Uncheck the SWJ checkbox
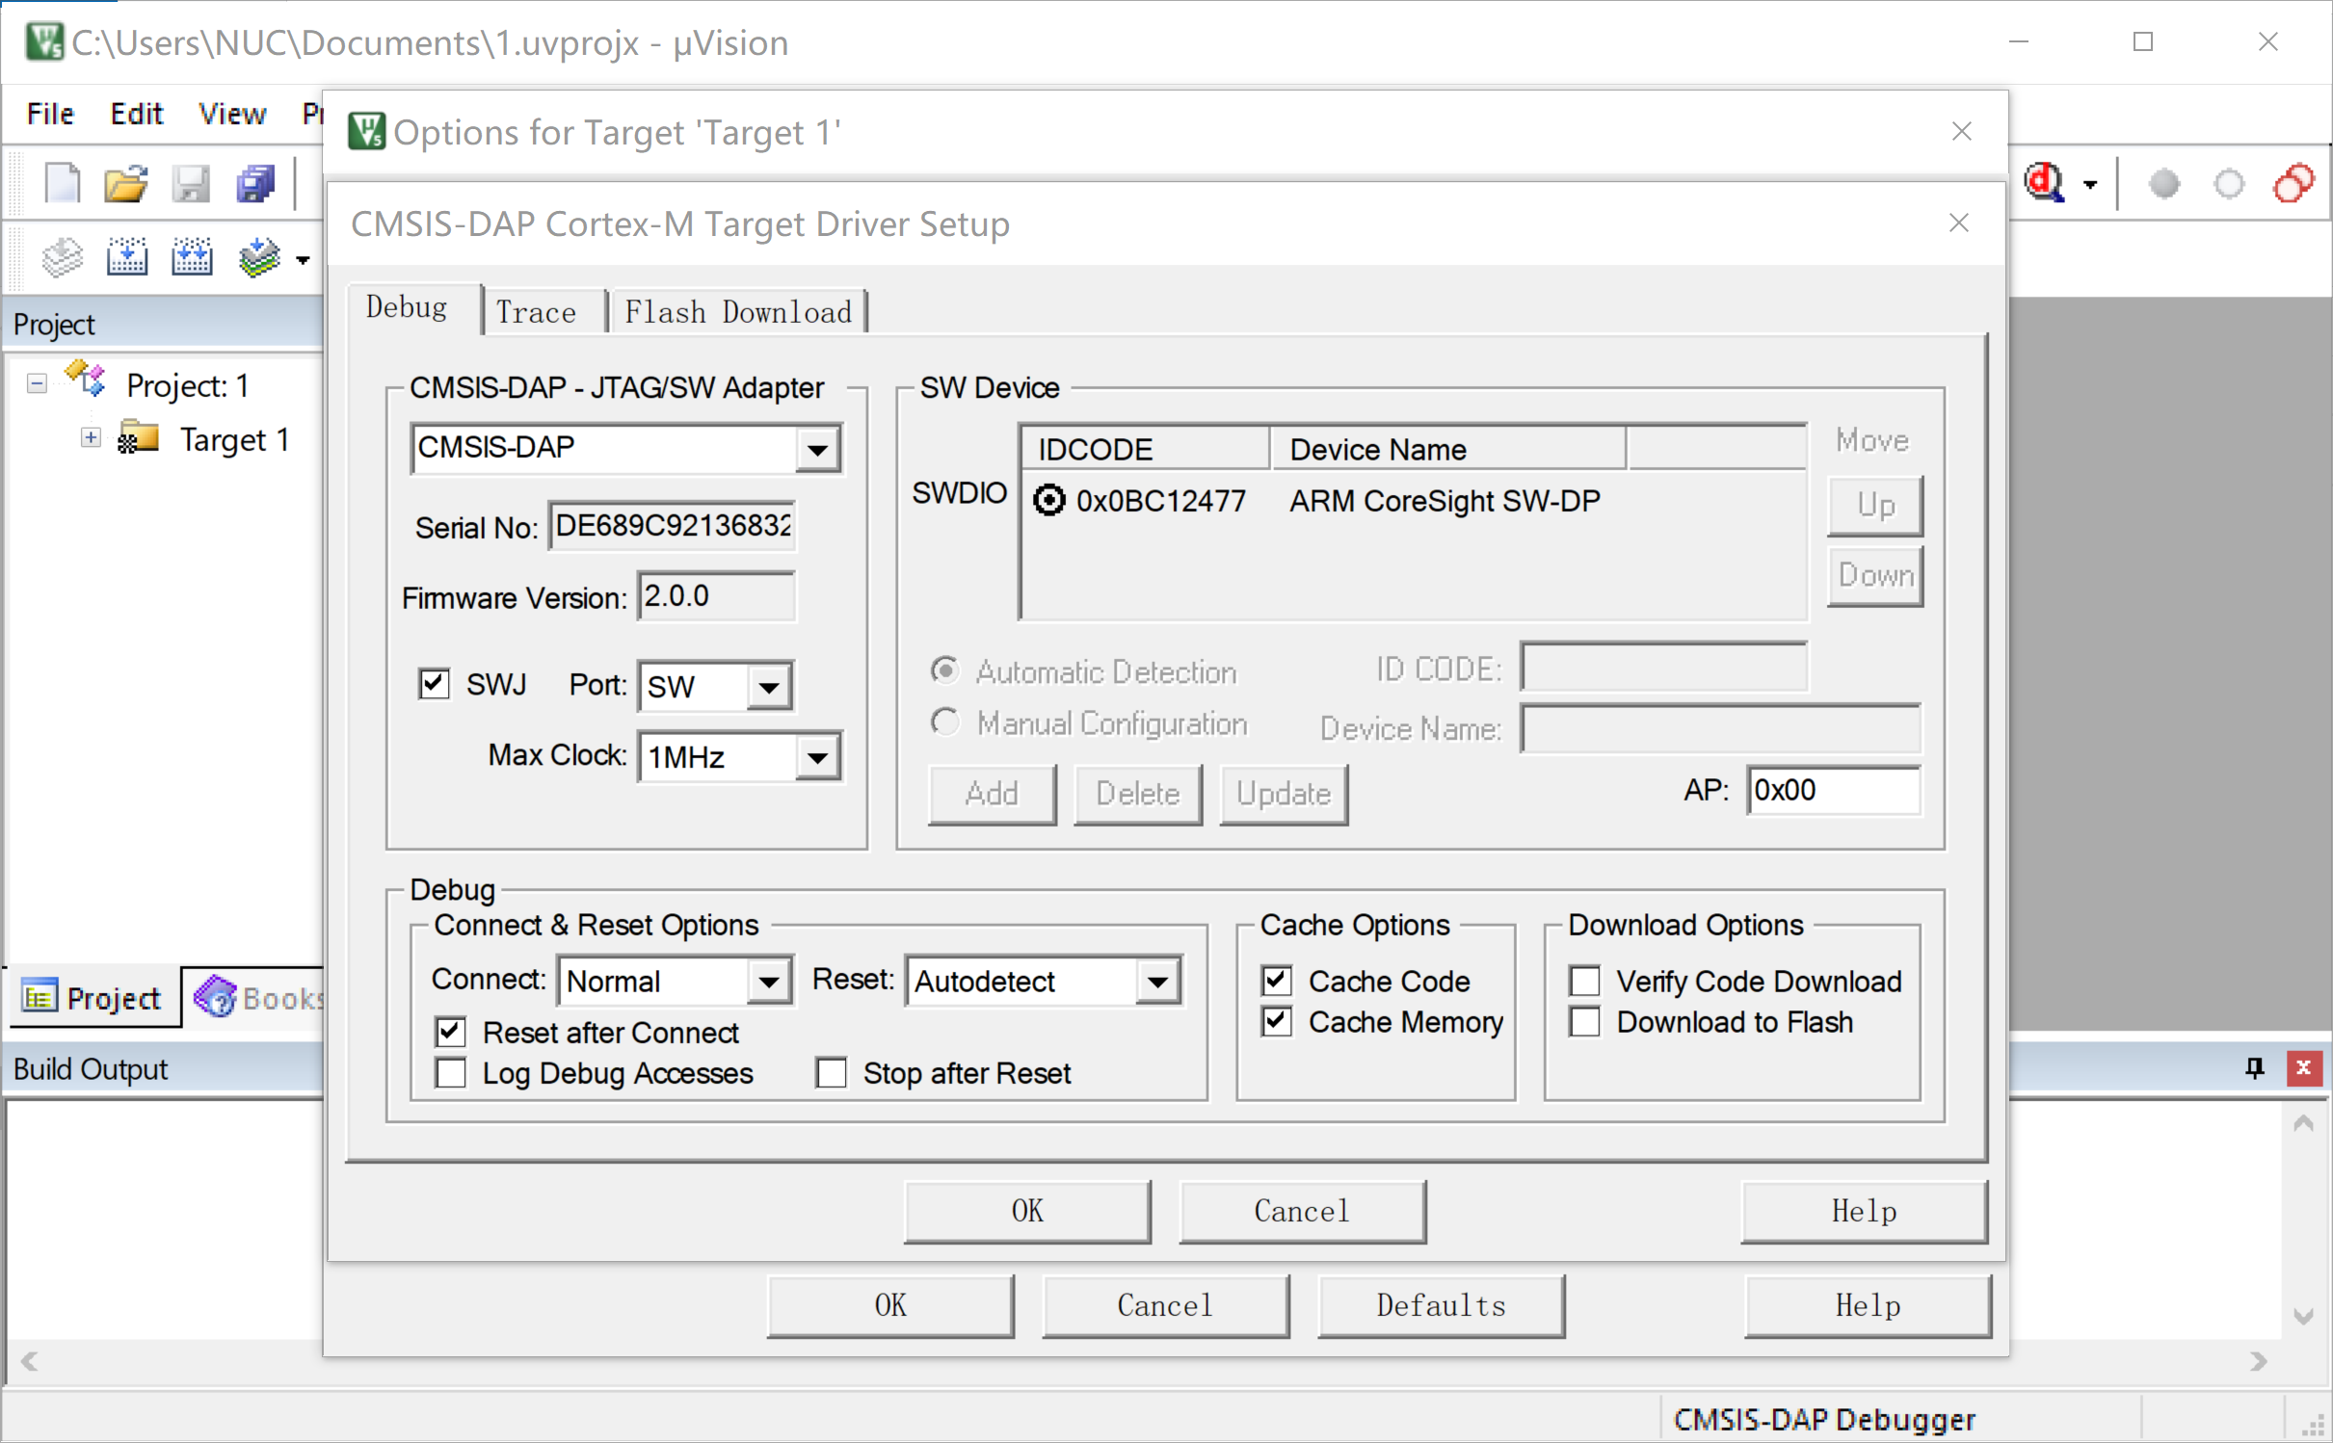Image resolution: width=2333 pixels, height=1443 pixels. 435,684
